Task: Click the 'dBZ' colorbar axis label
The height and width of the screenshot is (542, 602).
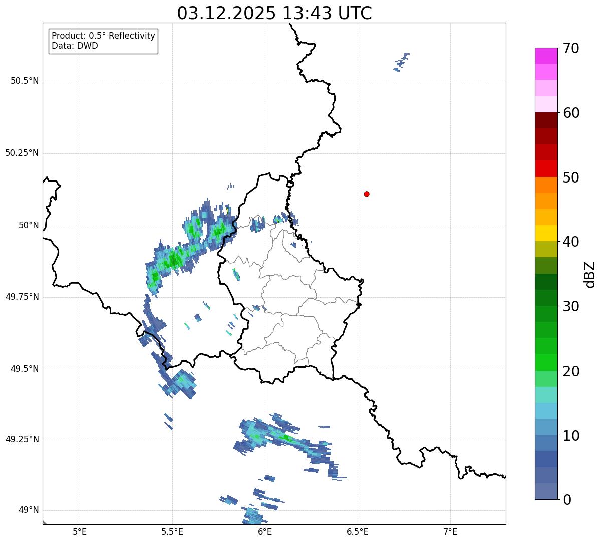Action: coord(590,274)
